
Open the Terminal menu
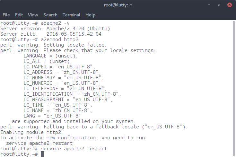pyautogui.click(x=72, y=15)
